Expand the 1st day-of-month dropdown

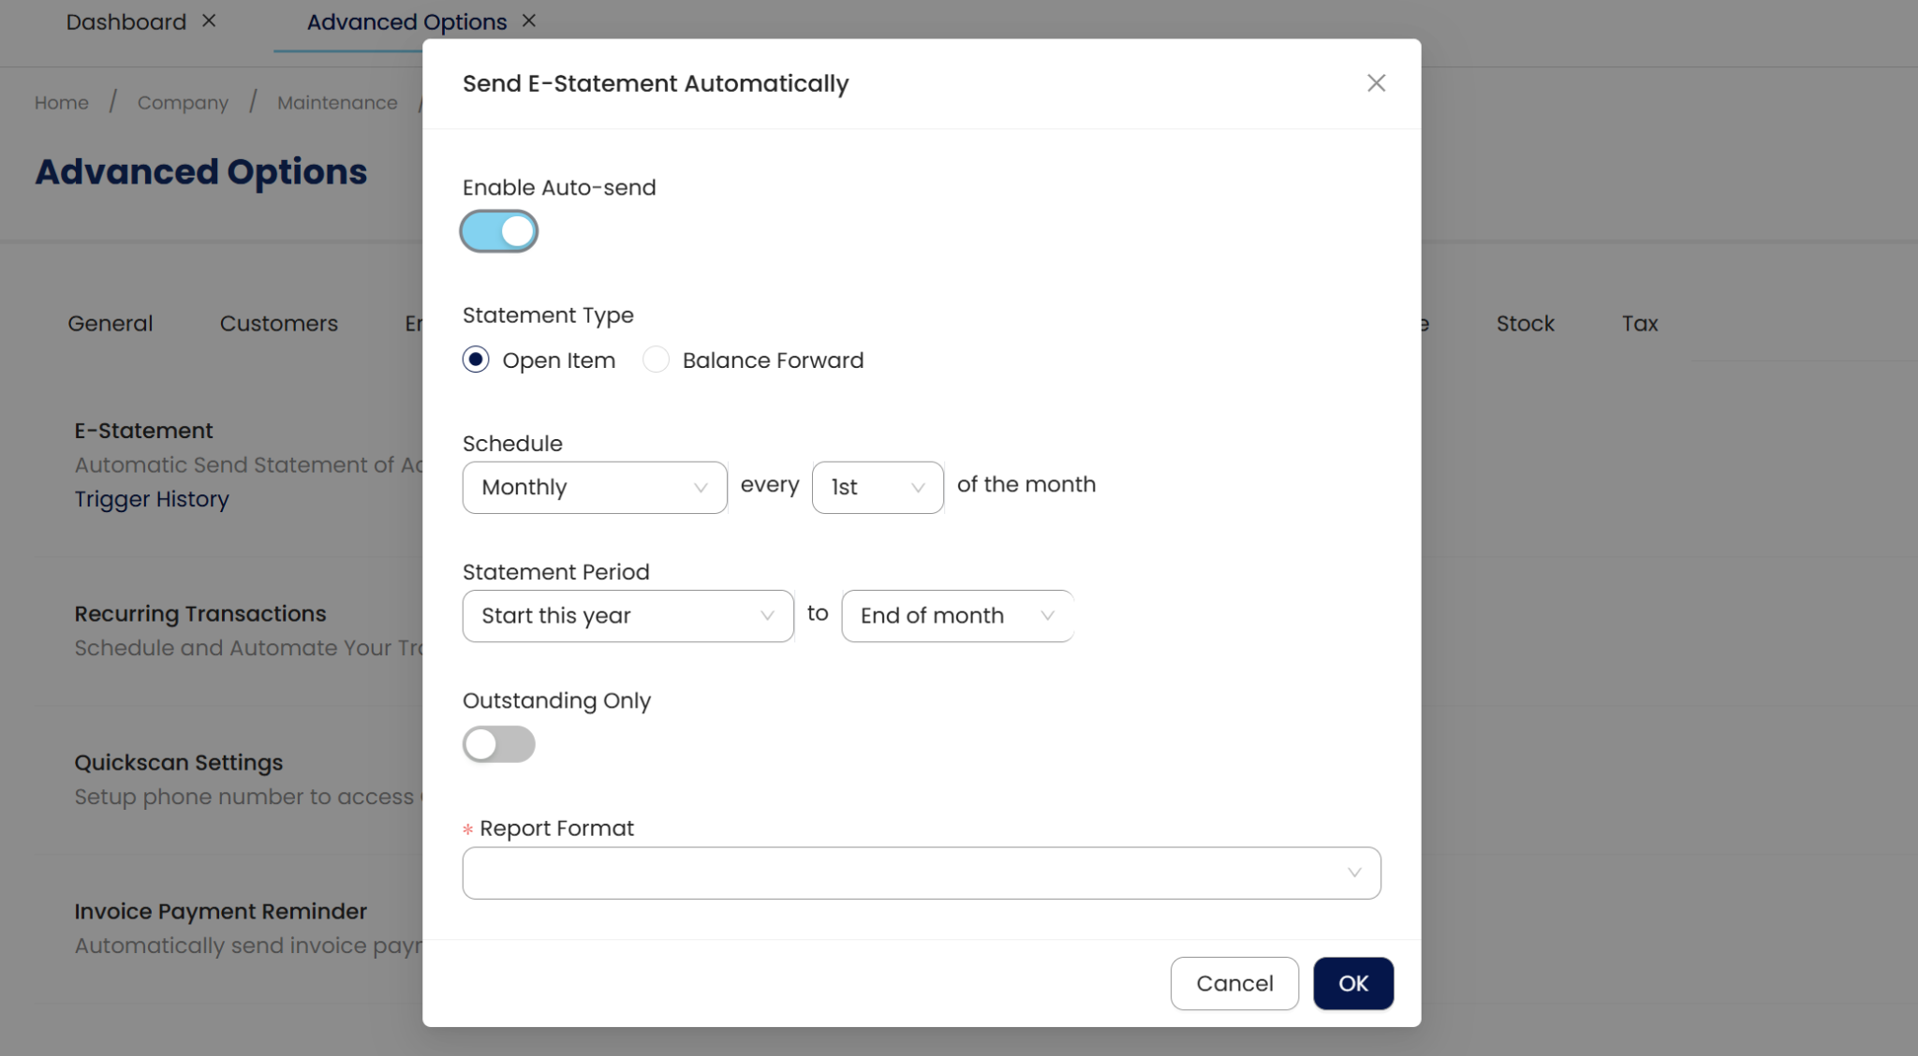click(877, 487)
